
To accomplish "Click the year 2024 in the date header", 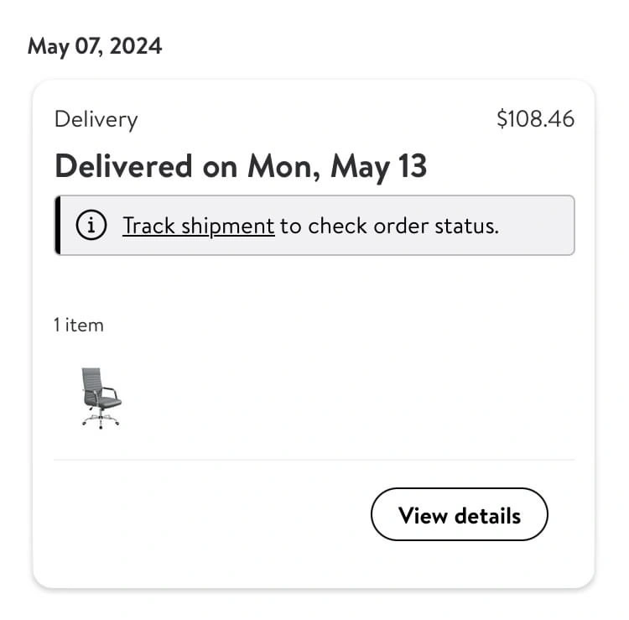I will [136, 46].
